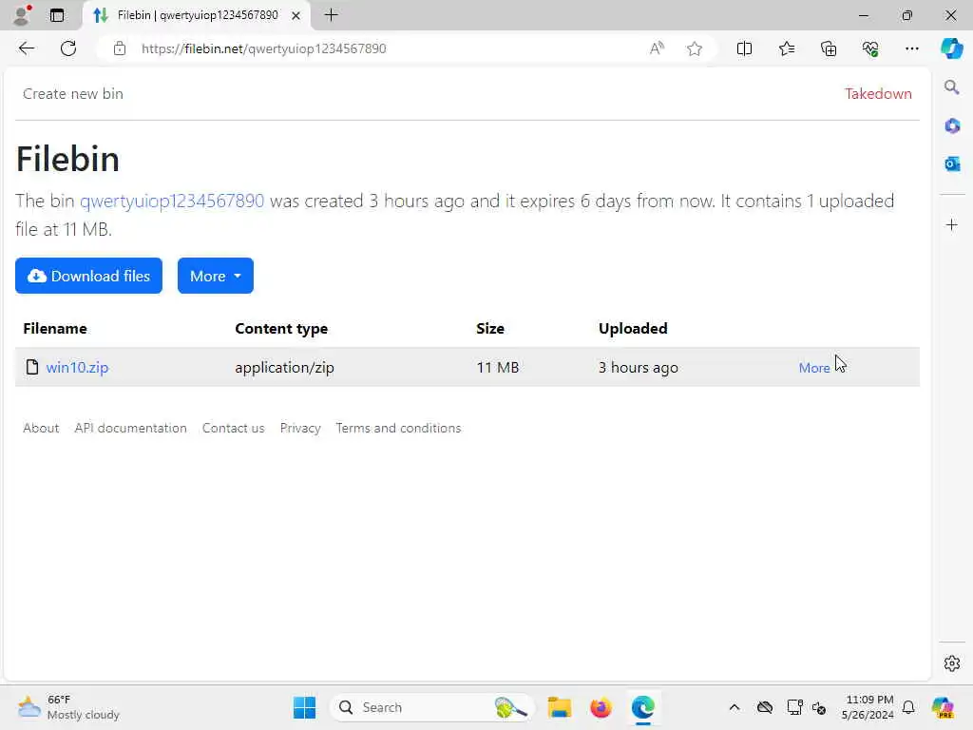Viewport: 973px width, 730px height.
Task: Open Terms and conditions footer link
Action: [398, 428]
